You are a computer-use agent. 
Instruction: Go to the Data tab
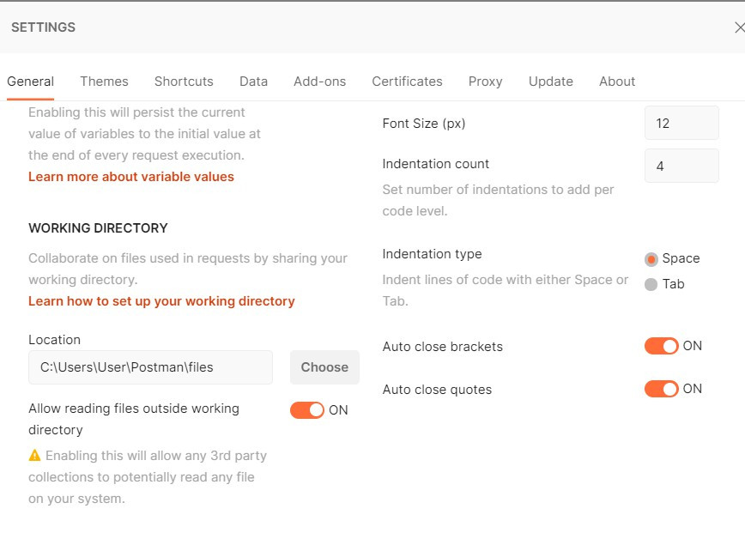253,82
